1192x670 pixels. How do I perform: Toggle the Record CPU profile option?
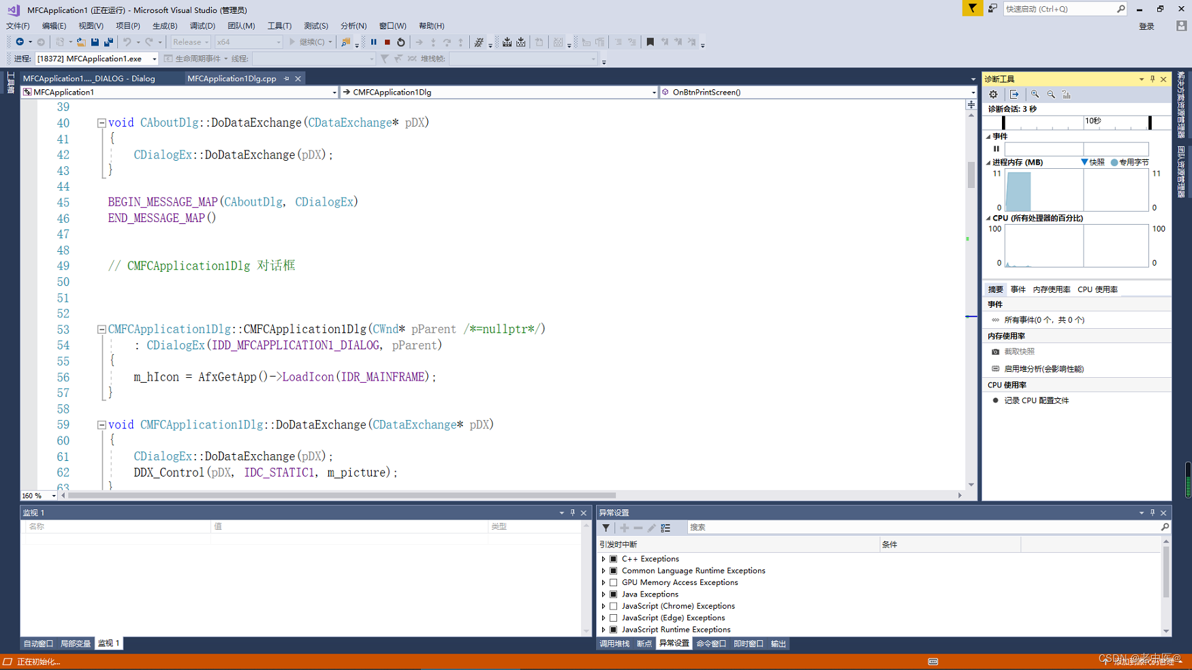click(995, 401)
